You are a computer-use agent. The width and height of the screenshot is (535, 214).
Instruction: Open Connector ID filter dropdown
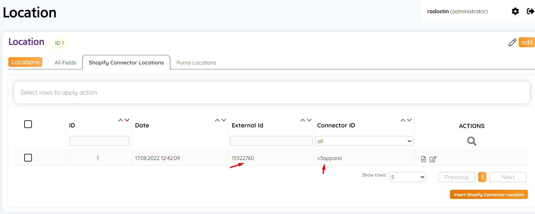click(364, 141)
